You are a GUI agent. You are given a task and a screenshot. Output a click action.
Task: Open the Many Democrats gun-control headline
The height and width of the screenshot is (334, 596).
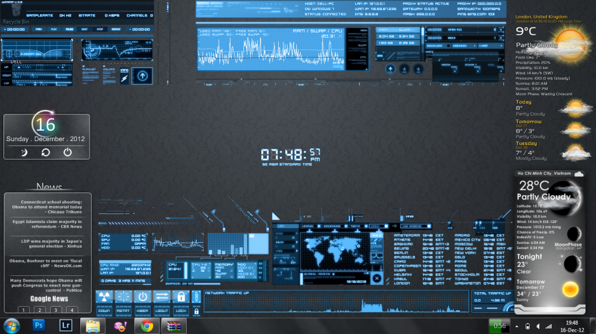(x=46, y=285)
